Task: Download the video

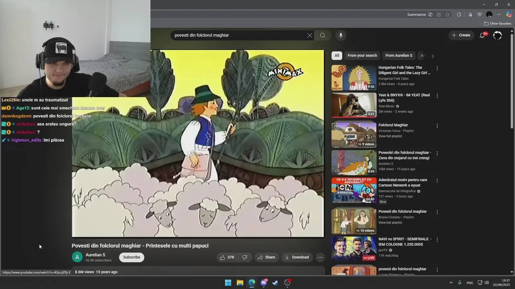Action: pyautogui.click(x=297, y=257)
